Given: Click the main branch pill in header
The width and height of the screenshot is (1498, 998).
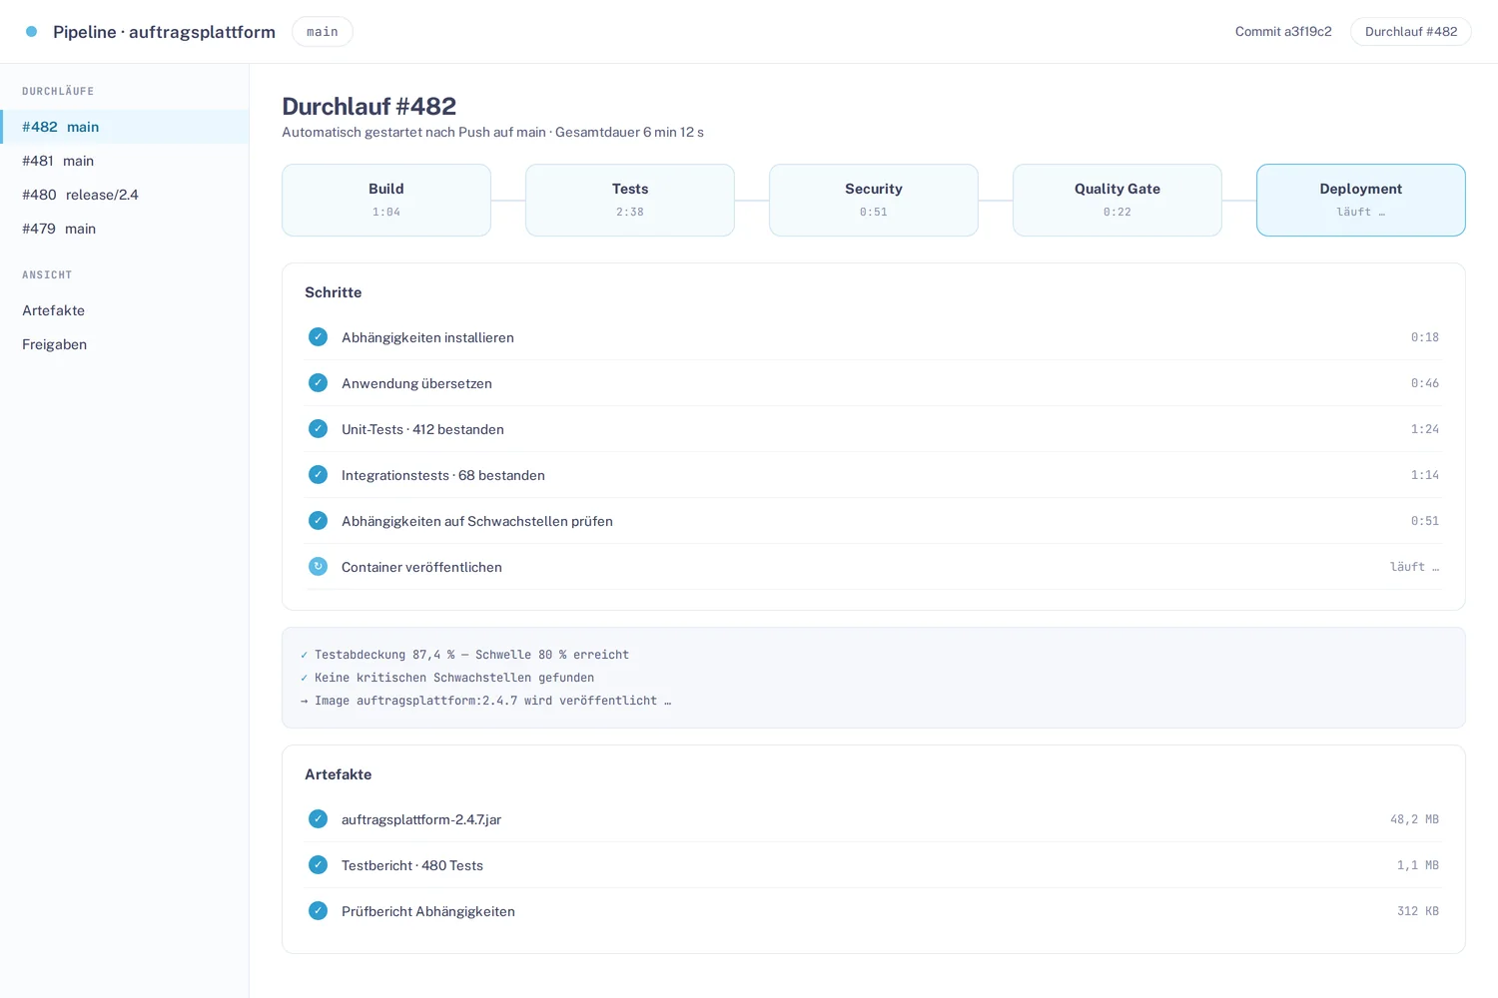Looking at the screenshot, I should click(x=323, y=32).
